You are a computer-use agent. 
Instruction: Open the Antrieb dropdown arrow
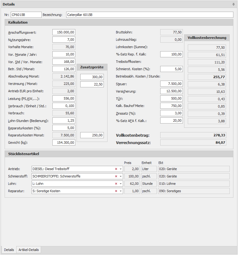121,169
